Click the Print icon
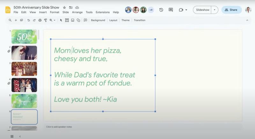255x139 pixels. pos(40,20)
